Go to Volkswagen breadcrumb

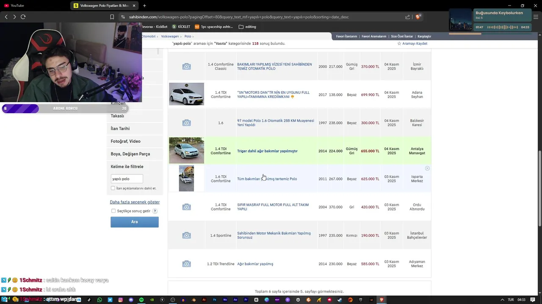[170, 36]
